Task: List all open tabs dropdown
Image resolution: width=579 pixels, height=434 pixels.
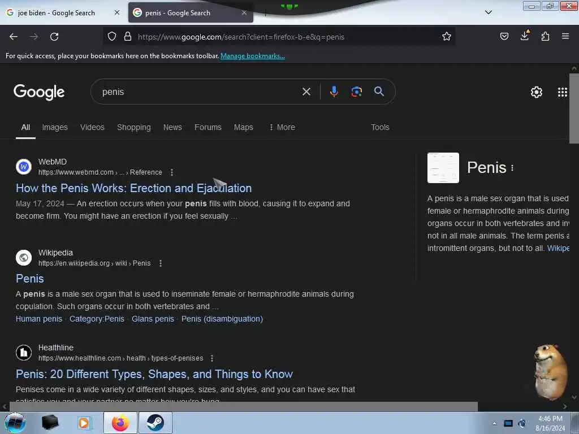Action: pyautogui.click(x=488, y=12)
